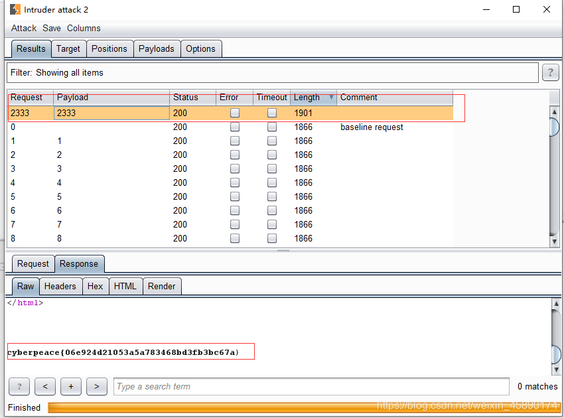Sort results by Status column header

[x=193, y=98]
